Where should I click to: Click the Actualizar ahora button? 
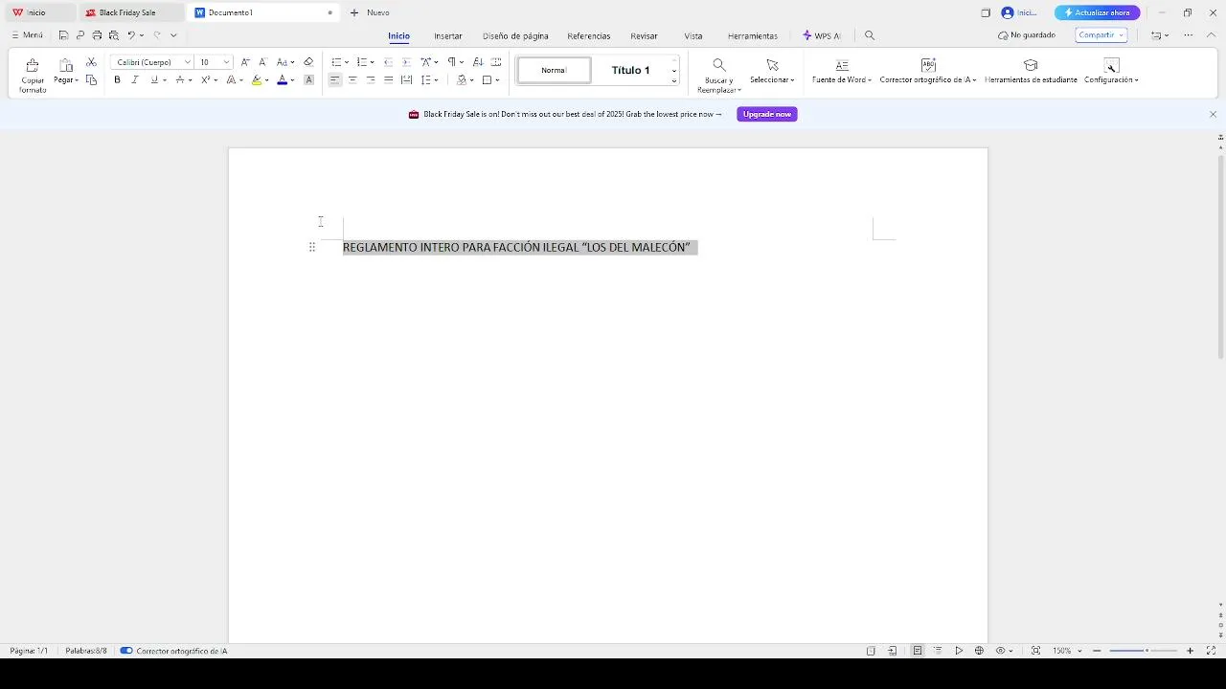[x=1098, y=12]
